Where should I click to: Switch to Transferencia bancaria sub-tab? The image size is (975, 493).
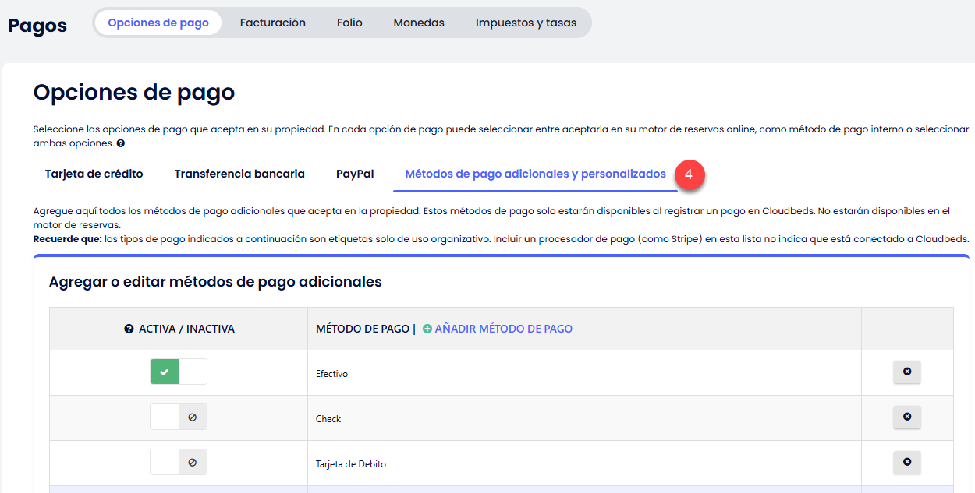[x=239, y=174]
